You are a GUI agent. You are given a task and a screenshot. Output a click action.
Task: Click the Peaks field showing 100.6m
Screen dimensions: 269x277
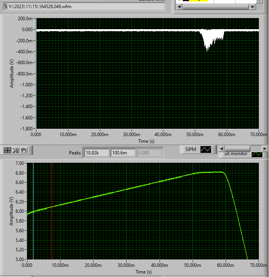tap(123, 153)
